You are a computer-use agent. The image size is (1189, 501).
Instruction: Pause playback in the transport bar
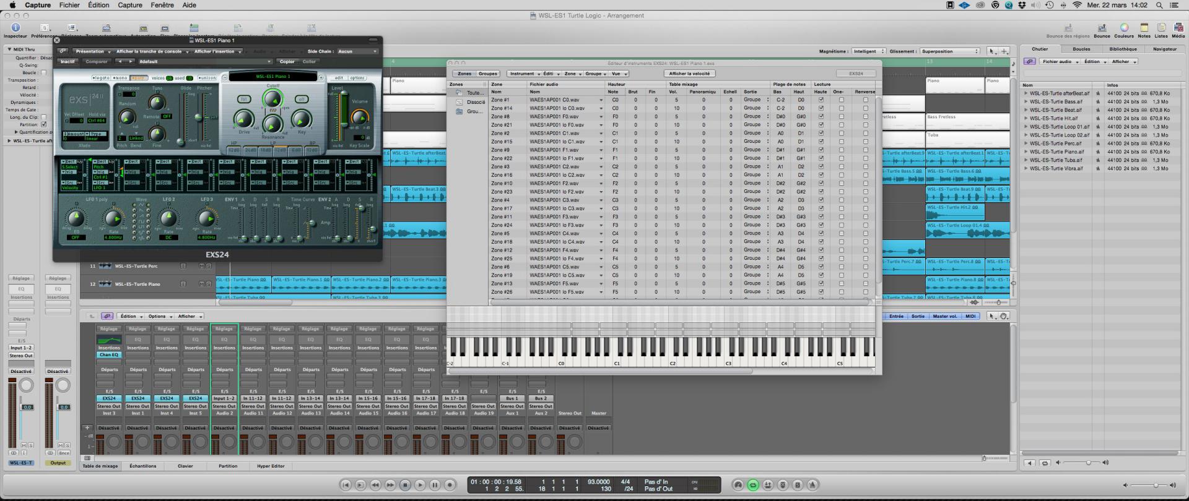pos(435,485)
